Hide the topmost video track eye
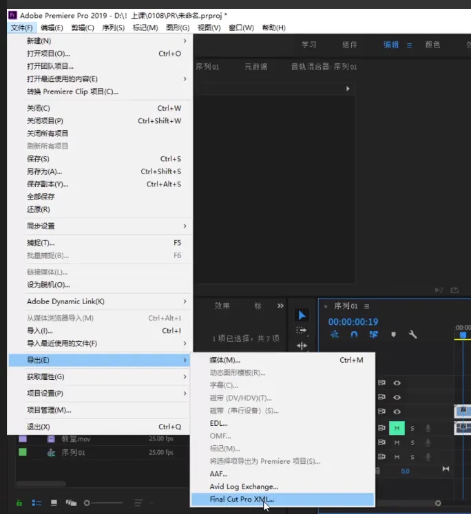 pos(397,383)
